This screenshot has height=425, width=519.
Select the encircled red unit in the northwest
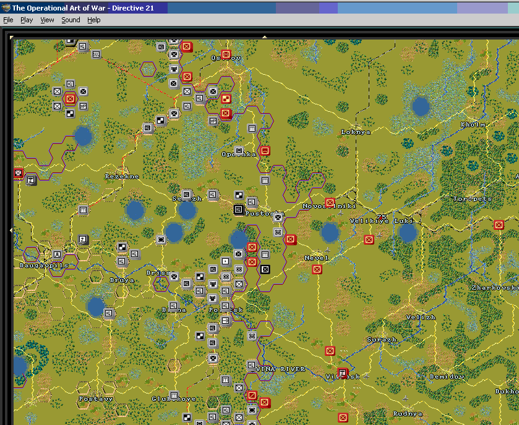(x=70, y=98)
